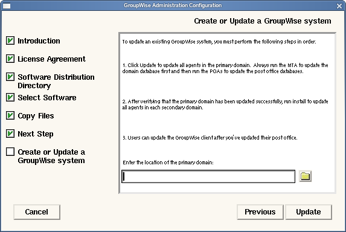Focus the primary domain location input field

click(x=208, y=176)
